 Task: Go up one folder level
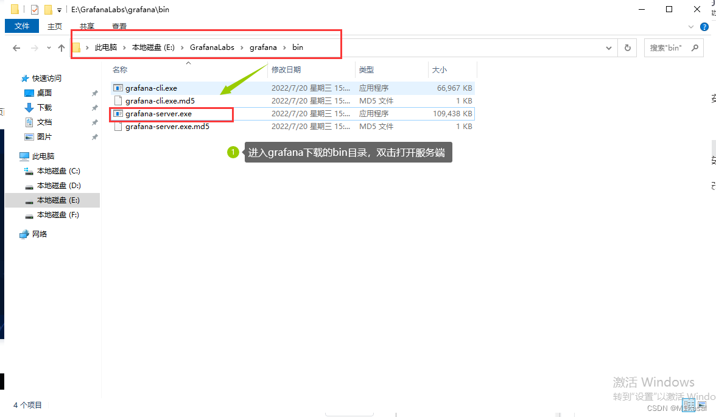pyautogui.click(x=61, y=48)
